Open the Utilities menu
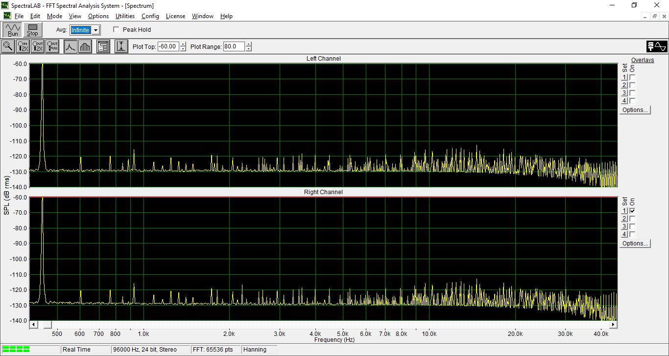The height and width of the screenshot is (356, 669). (125, 16)
